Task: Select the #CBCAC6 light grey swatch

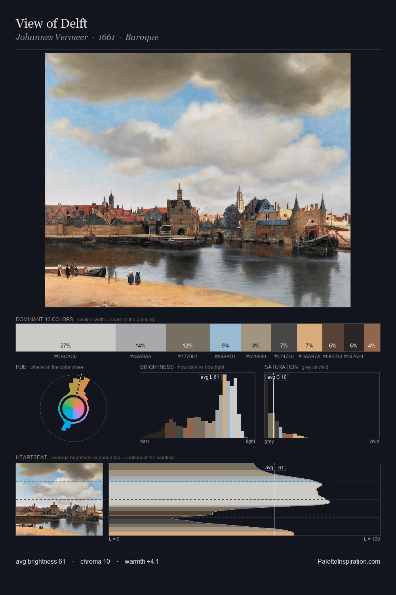Action: (x=66, y=338)
